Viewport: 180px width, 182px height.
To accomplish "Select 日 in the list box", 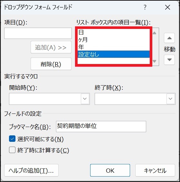I will pos(114,32).
